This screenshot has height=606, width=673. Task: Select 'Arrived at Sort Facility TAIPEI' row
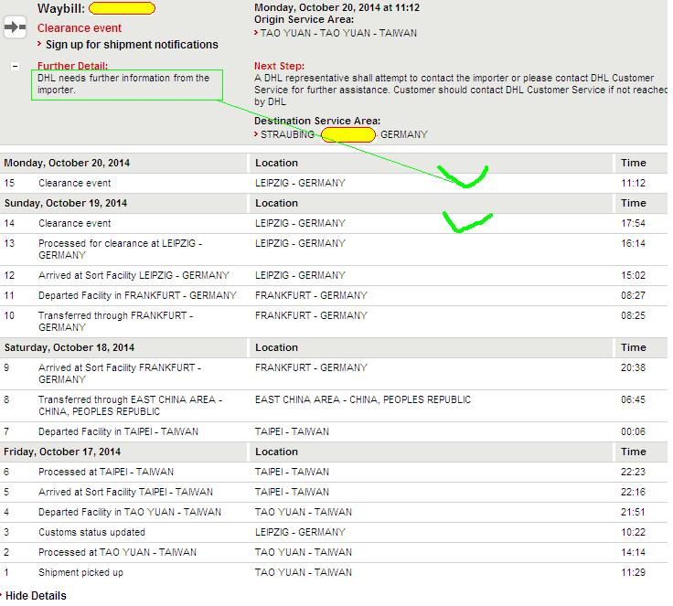tap(334, 493)
